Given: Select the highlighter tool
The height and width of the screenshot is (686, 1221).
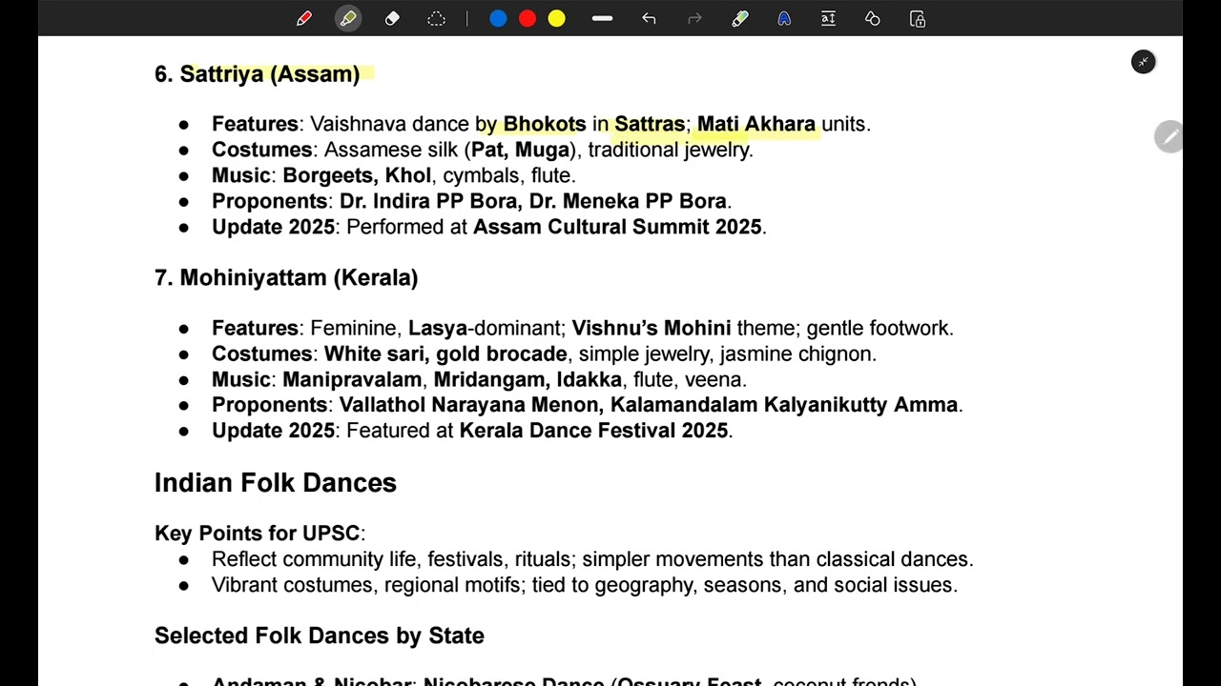Looking at the screenshot, I should point(348,19).
